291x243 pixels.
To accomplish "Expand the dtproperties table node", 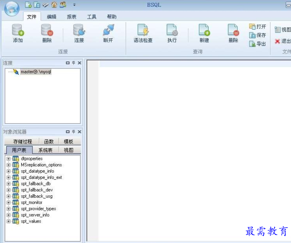I will (8, 159).
